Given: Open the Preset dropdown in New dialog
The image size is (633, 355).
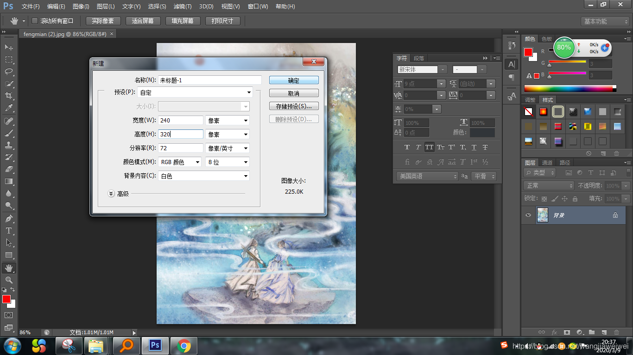Looking at the screenshot, I should (195, 92).
